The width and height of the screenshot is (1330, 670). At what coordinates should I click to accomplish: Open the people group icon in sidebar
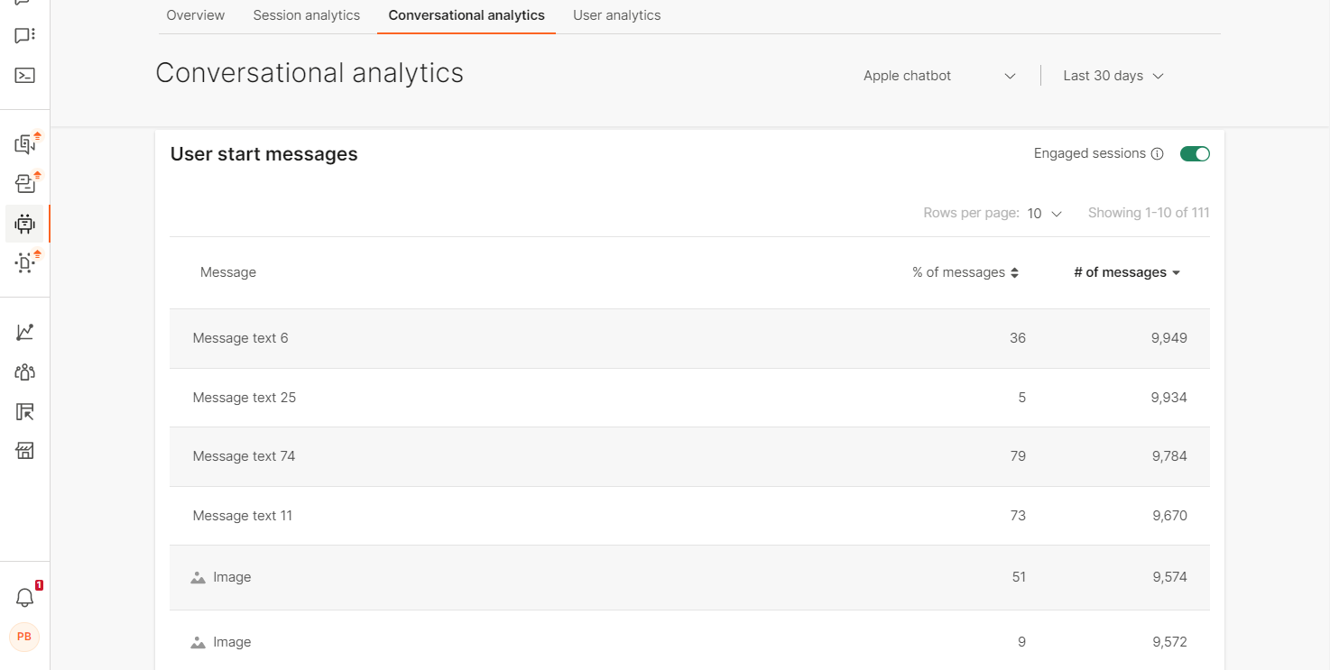(25, 372)
